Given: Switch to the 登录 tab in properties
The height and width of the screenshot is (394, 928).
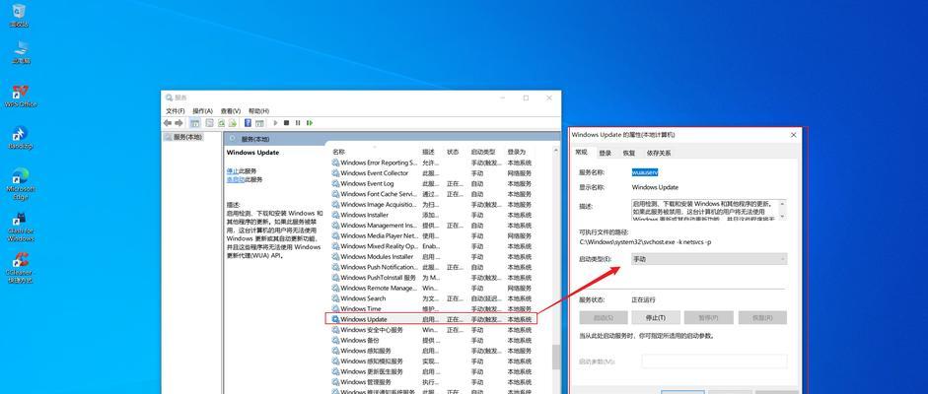Looking at the screenshot, I should pos(605,153).
